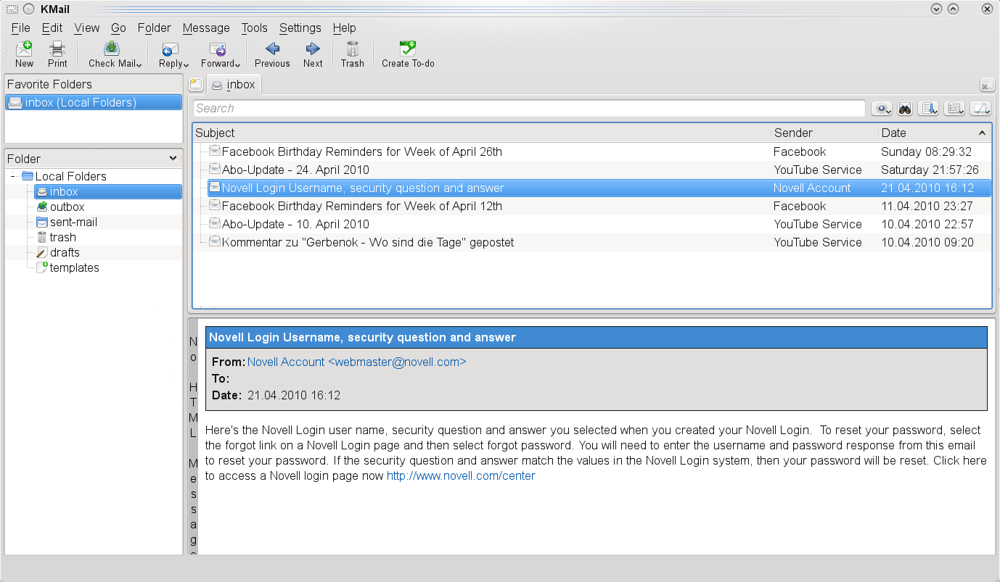Image resolution: width=1000 pixels, height=582 pixels.
Task: Open the message status filter dropdown
Action: 882,107
